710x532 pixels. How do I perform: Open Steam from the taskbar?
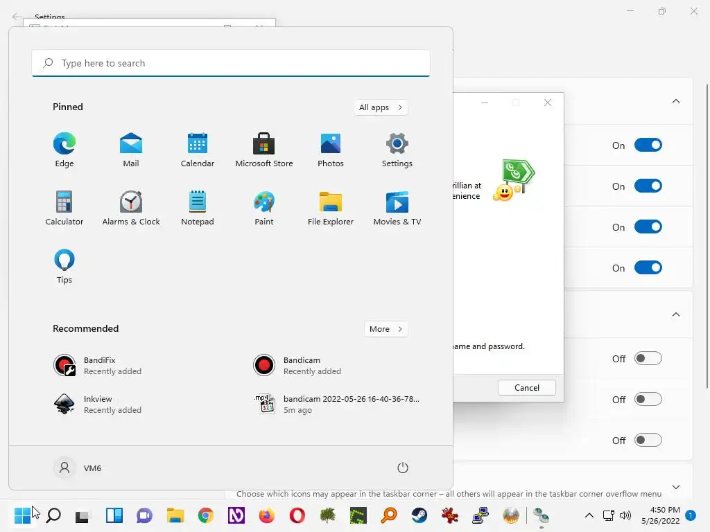tap(419, 515)
